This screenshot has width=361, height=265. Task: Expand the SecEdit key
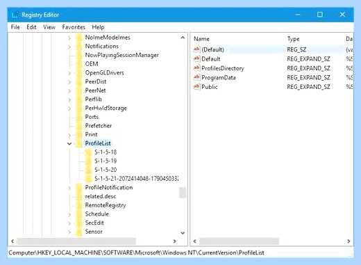tap(69, 223)
